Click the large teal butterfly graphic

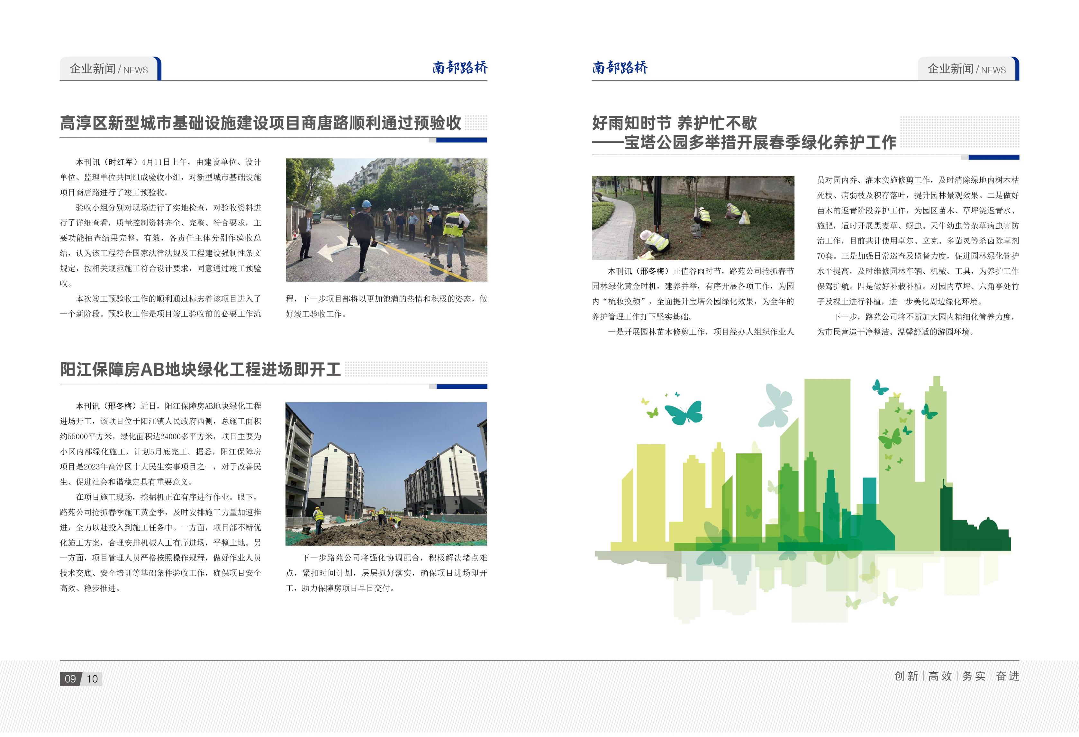click(684, 412)
